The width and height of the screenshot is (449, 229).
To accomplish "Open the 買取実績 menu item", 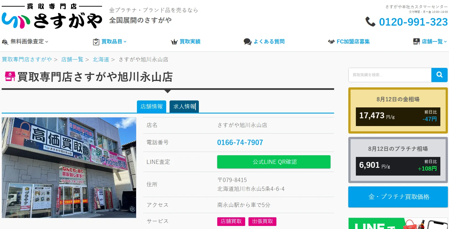I will [x=190, y=41].
